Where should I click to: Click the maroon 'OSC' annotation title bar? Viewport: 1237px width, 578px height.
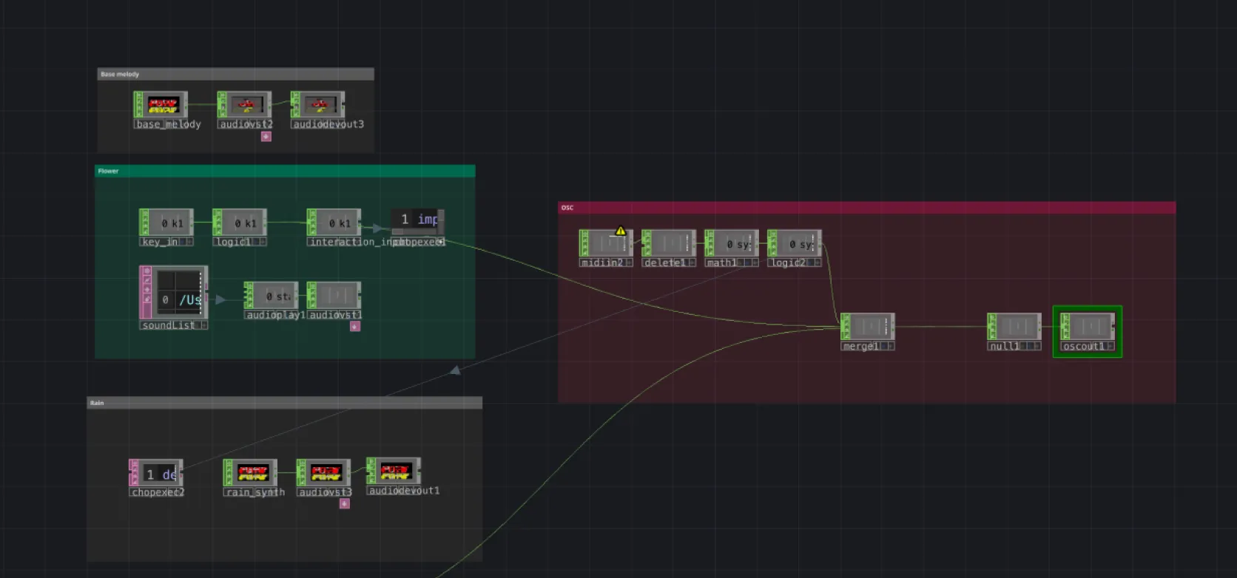(x=867, y=208)
